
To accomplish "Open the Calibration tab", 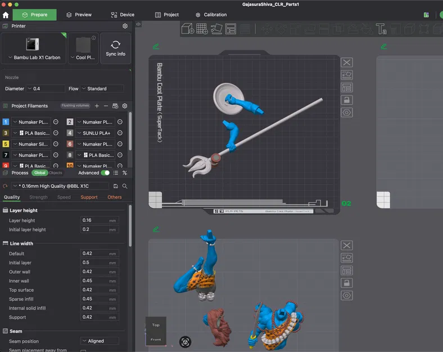I will 211,15.
